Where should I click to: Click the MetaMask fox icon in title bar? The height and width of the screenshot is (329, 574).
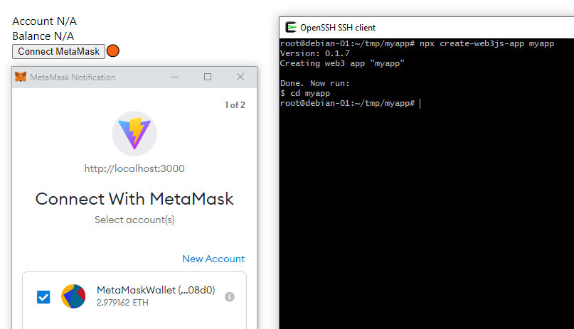pos(21,77)
